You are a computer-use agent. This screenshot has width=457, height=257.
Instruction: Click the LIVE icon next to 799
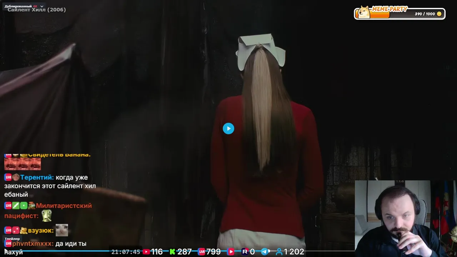(201, 252)
